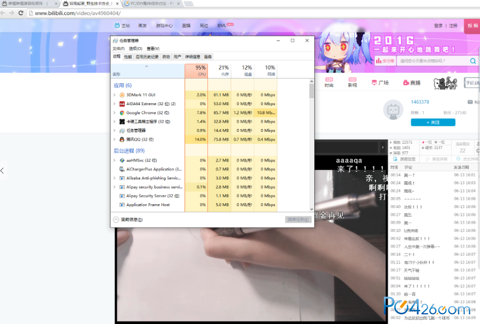Switch to the 启动 tab
Image resolution: width=480 pixels, height=324 pixels.
tap(166, 57)
